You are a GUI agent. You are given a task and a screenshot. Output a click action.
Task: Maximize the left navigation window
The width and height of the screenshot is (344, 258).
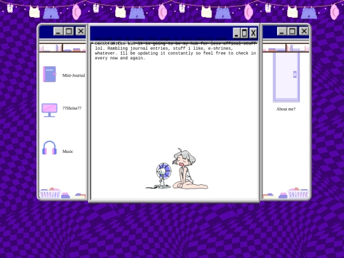(69, 31)
